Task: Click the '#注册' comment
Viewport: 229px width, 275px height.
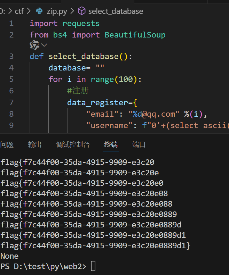Action: coord(78,91)
